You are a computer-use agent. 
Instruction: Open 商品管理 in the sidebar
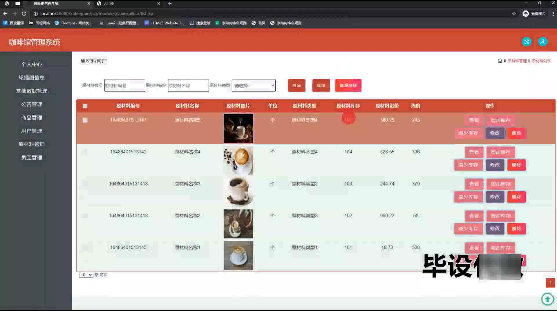(x=32, y=117)
